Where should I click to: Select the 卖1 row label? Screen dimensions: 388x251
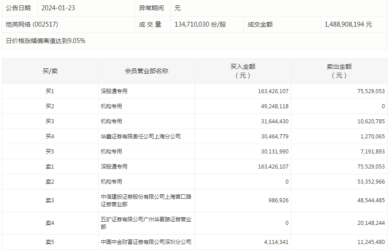click(50, 167)
